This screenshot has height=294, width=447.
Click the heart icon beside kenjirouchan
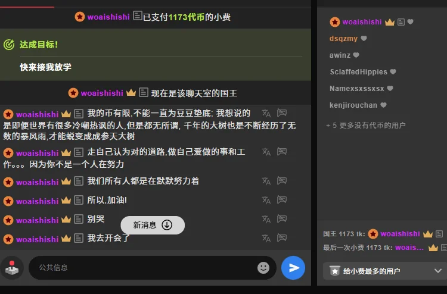(384, 105)
